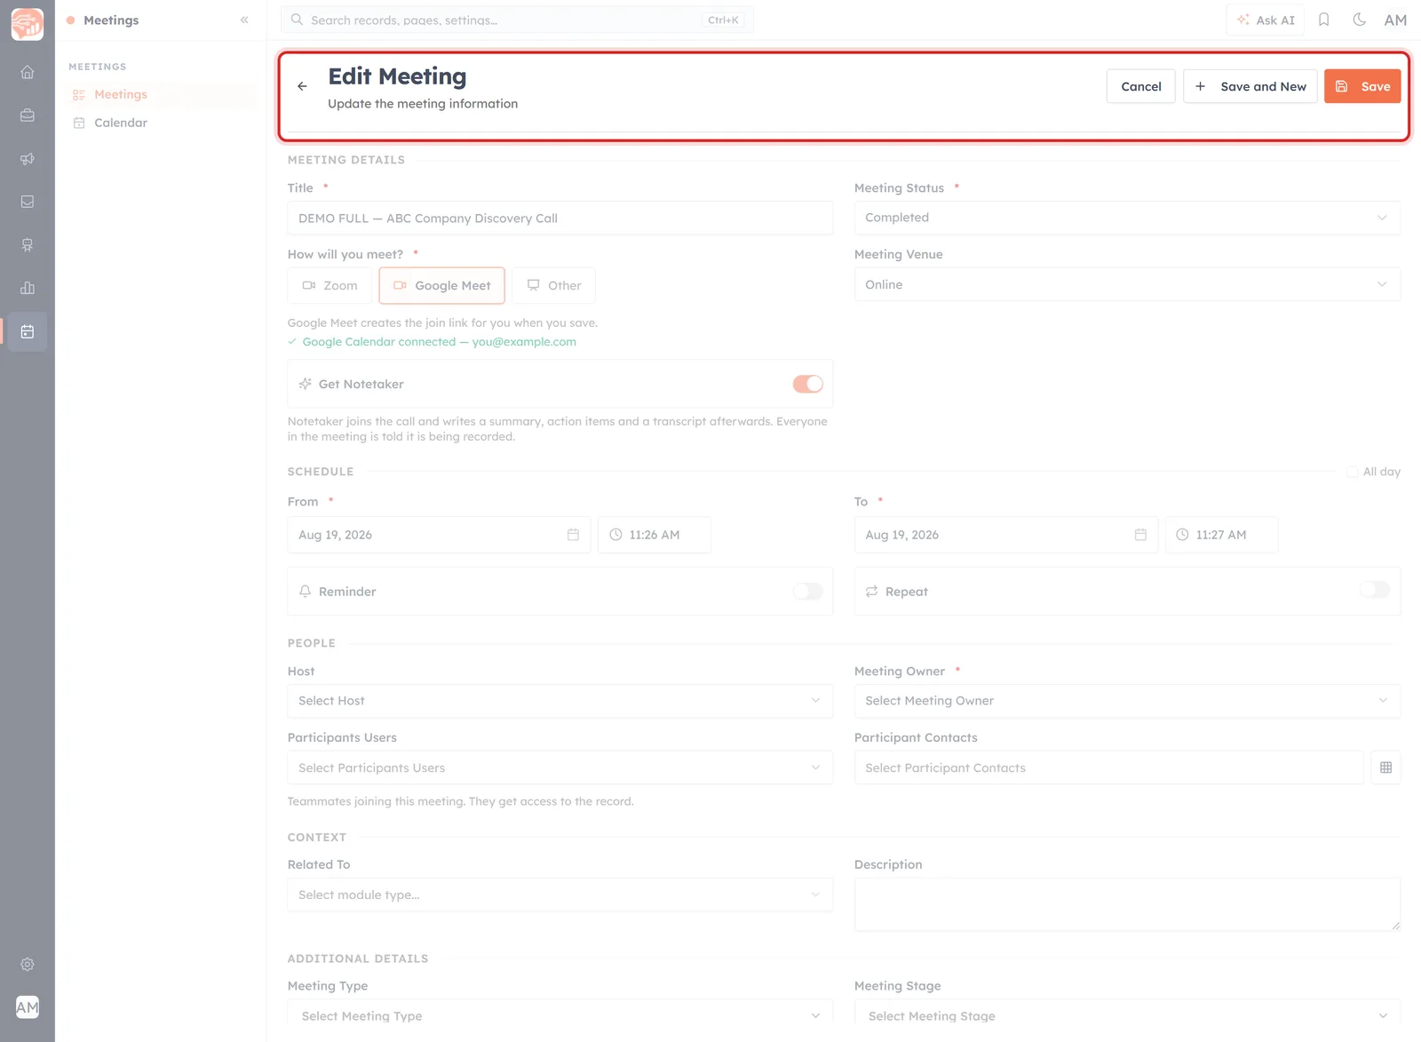Viewport: 1421px width, 1042px height.
Task: Select Other as the meeting method
Action: pos(553,285)
